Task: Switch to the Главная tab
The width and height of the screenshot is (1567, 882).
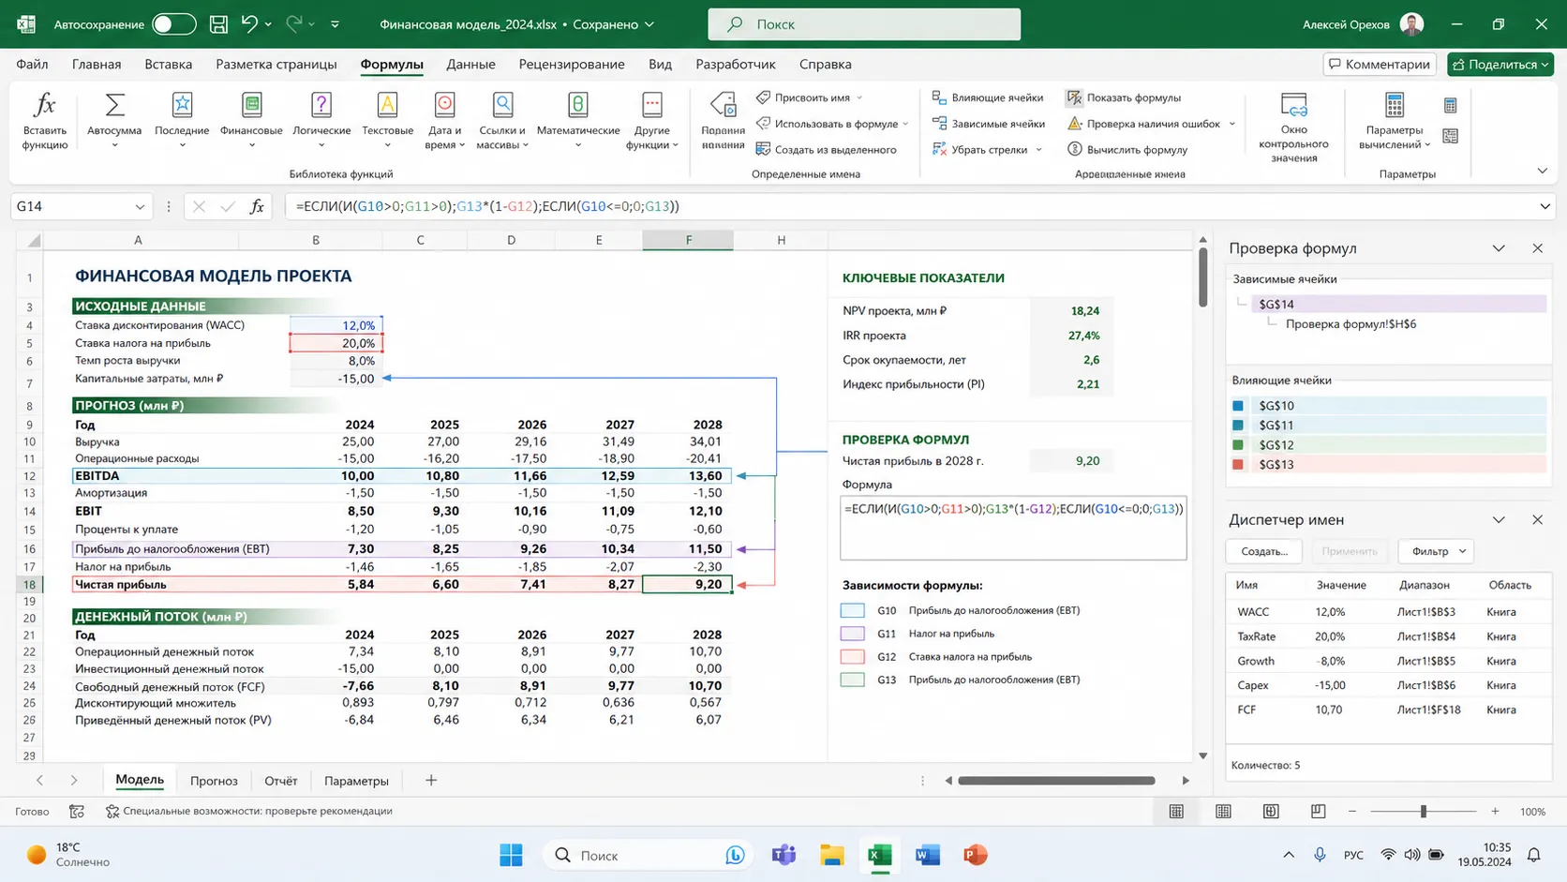Action: coord(97,64)
